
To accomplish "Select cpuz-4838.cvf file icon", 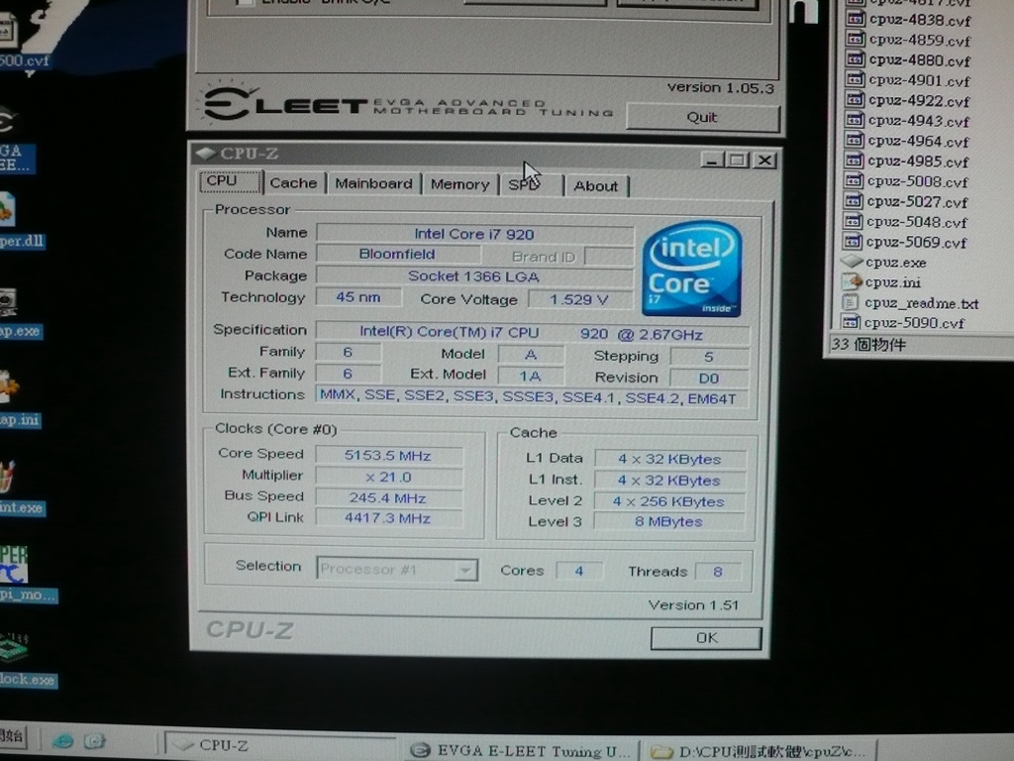I will tap(855, 19).
